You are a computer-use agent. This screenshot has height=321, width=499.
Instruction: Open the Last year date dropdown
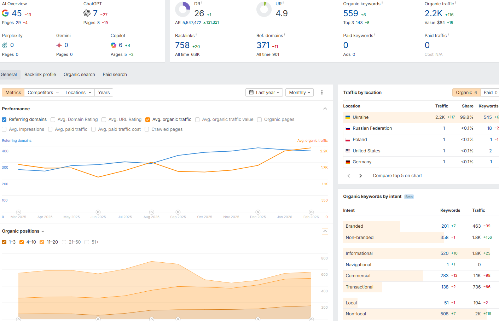tap(264, 93)
